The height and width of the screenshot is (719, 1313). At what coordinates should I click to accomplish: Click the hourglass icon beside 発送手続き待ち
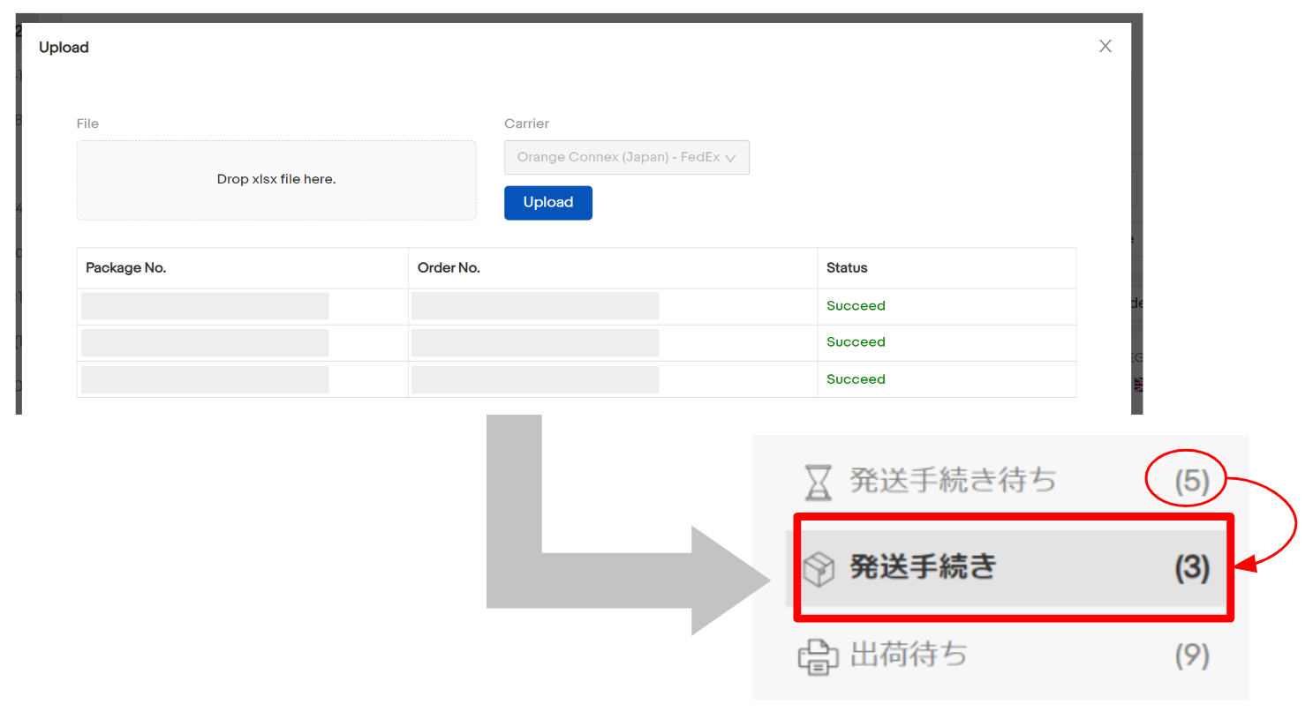tap(818, 482)
